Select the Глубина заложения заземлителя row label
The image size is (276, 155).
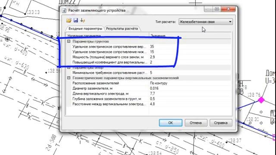[107, 99]
